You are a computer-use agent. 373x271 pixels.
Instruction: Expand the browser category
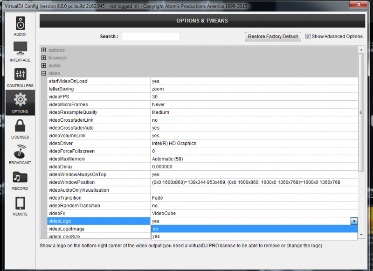click(x=44, y=58)
